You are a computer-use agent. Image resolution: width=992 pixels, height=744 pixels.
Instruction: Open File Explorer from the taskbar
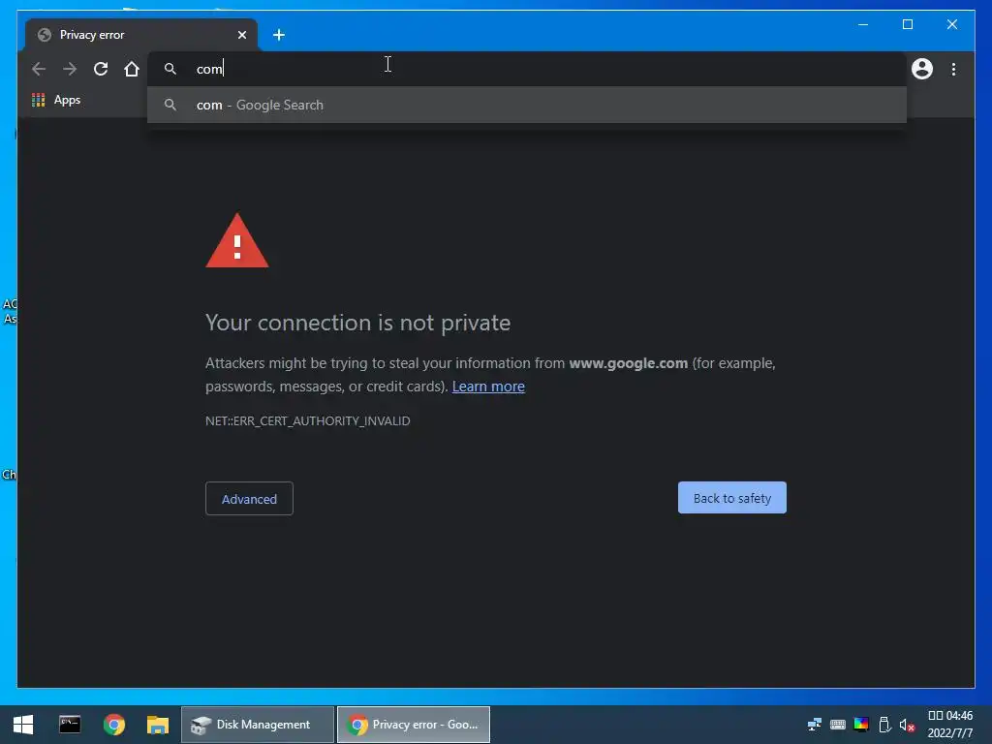coord(158,725)
